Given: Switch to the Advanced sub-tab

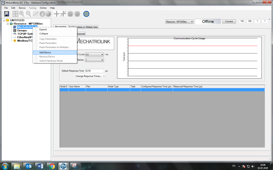Looking at the screenshot, I should click(x=81, y=34).
